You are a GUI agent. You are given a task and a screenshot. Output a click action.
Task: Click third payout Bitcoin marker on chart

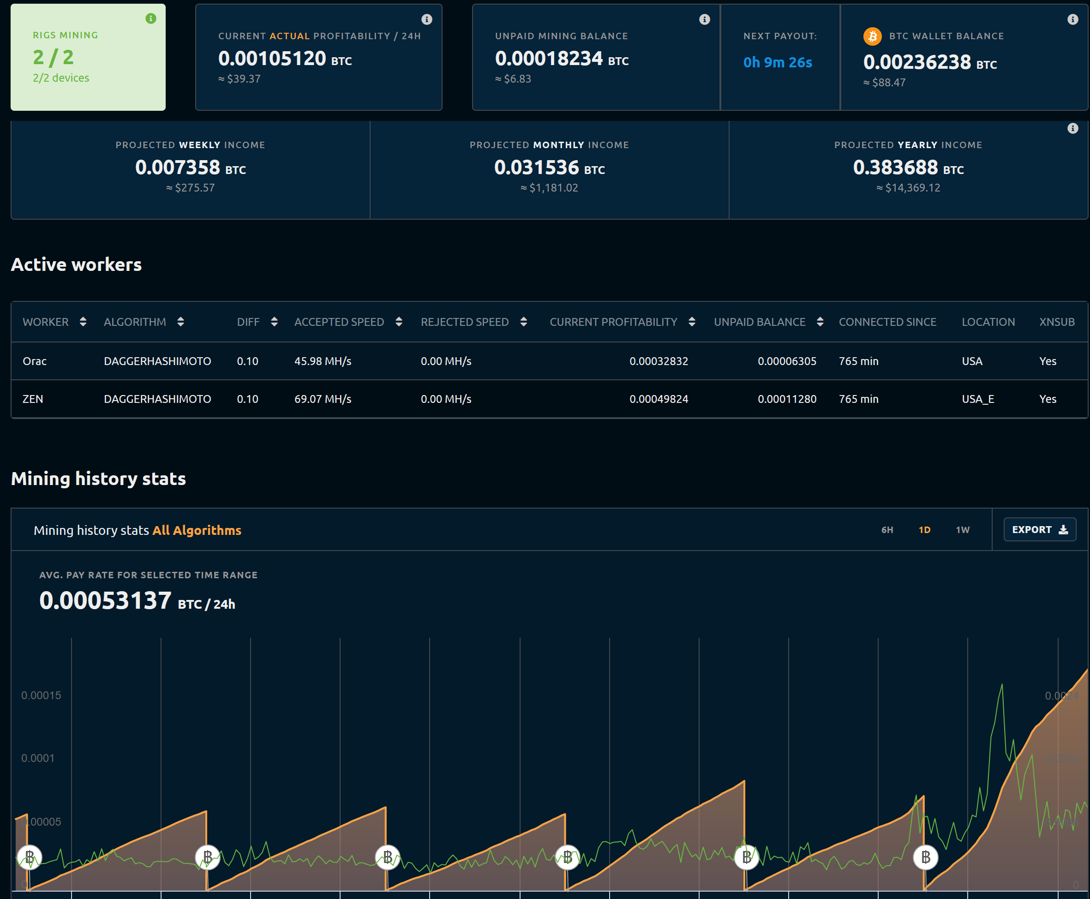click(387, 857)
